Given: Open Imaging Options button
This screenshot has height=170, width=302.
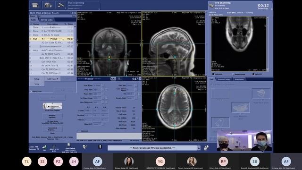Looking at the screenshot, I should 52,116.
